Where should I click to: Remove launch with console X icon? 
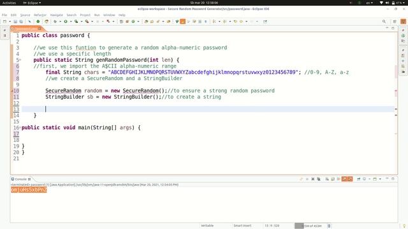pyautogui.click(x=313, y=179)
